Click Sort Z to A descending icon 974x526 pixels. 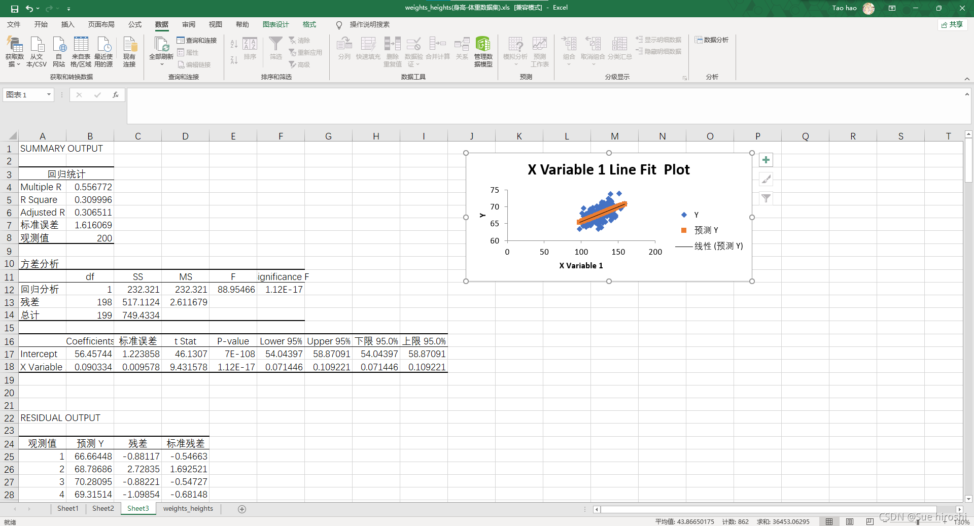click(x=234, y=60)
